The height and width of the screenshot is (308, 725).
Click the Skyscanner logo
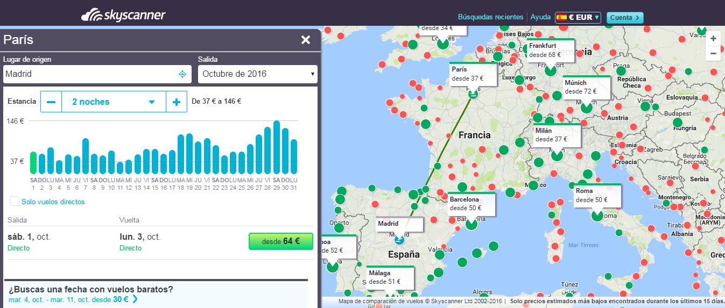123,15
